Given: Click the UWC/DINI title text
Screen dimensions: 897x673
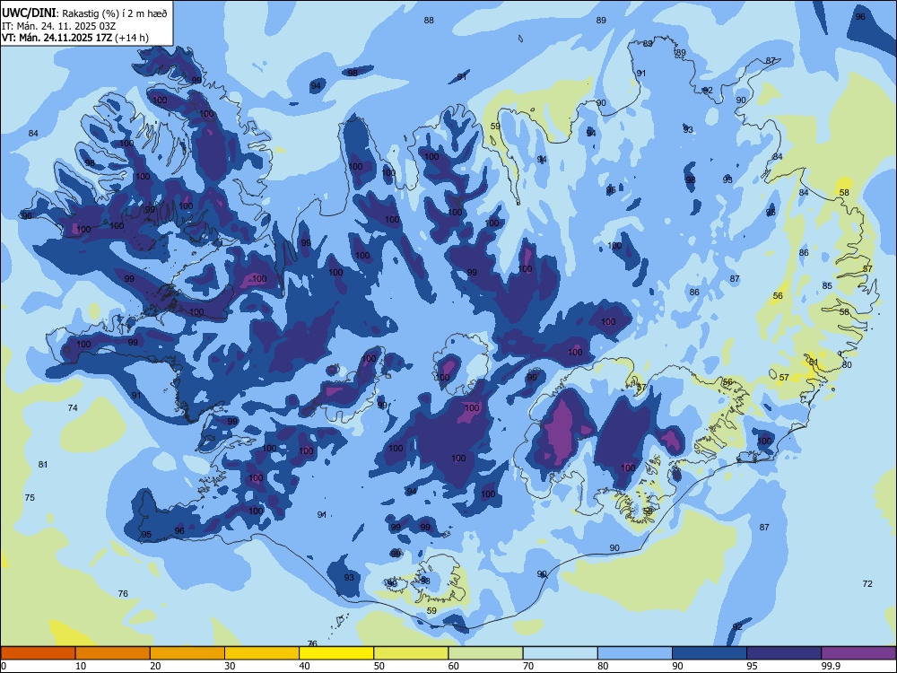Looking at the screenshot, I should (x=29, y=13).
